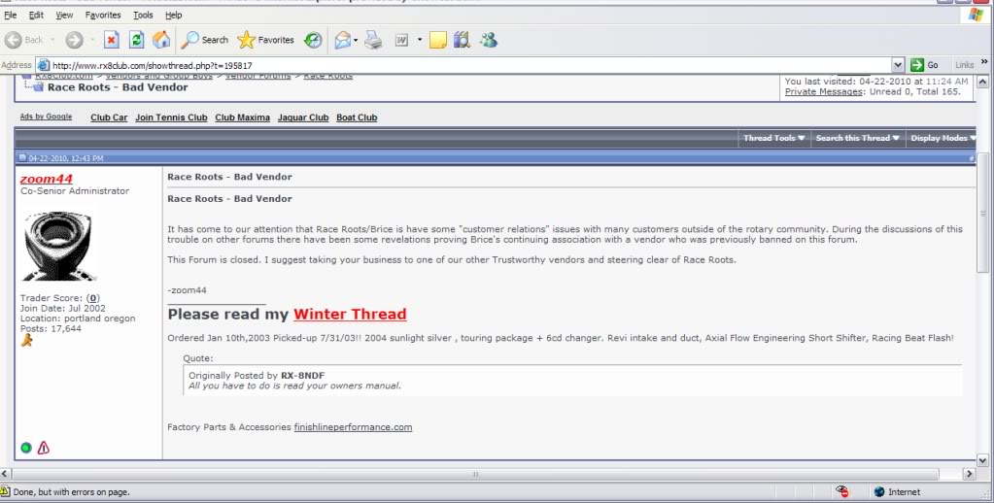
Task: Expand the Mail button dropdown arrow
Action: coord(356,40)
